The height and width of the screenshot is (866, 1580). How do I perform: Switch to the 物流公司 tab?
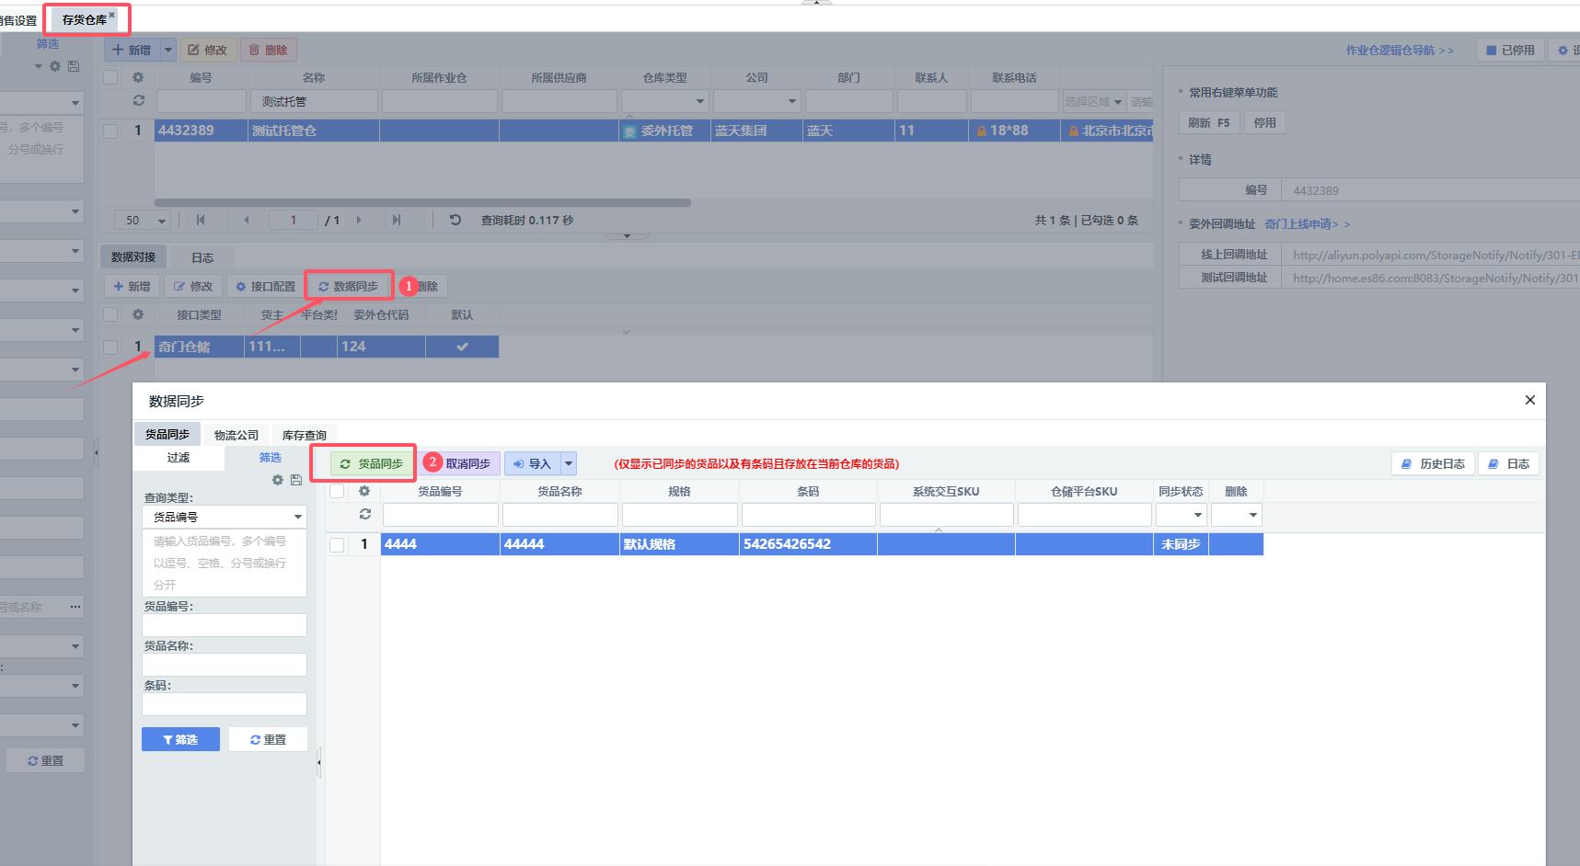236,435
